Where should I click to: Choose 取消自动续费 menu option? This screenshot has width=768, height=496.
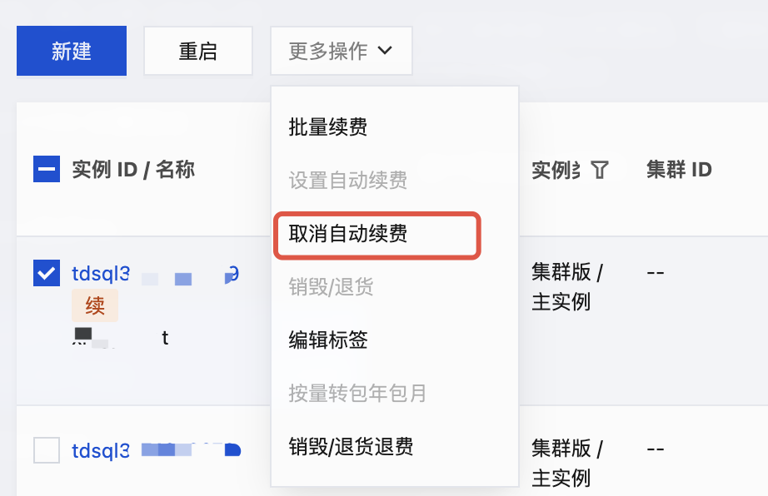pyautogui.click(x=348, y=234)
